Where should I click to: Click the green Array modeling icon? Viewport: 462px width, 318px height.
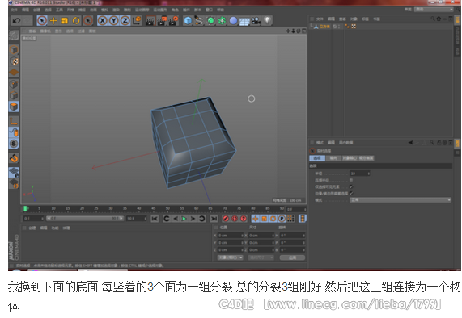[x=222, y=20]
